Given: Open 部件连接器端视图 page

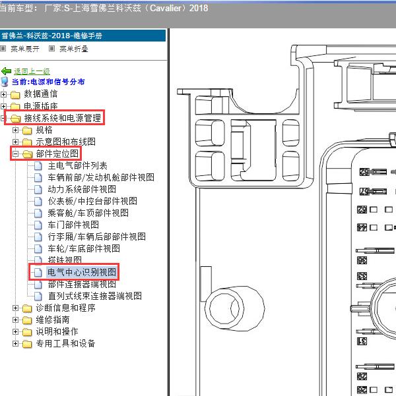Looking at the screenshot, I should tap(82, 284).
